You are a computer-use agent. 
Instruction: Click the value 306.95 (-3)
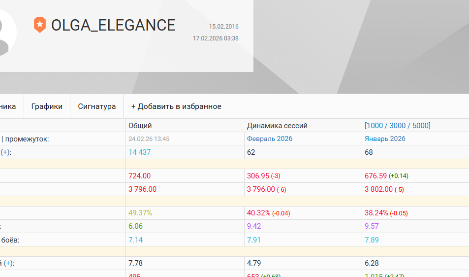pos(263,176)
